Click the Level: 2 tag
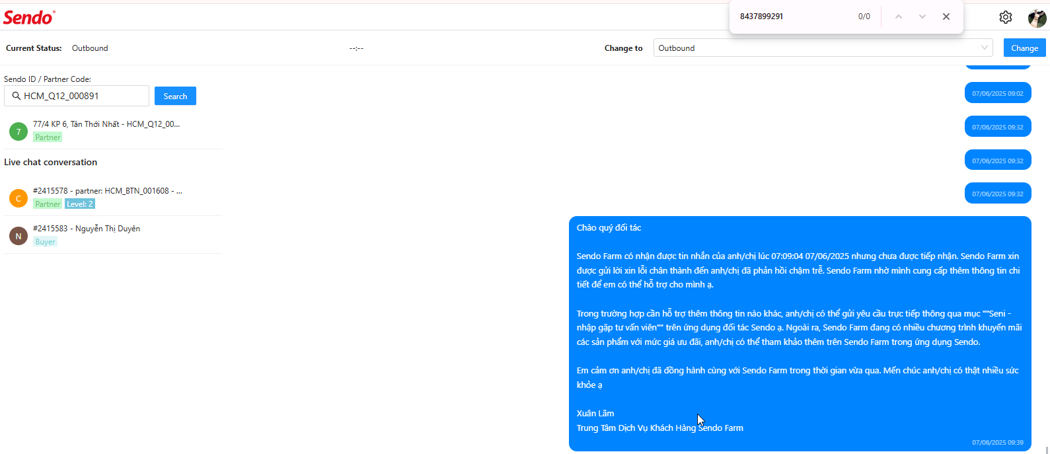1050x454 pixels. tap(80, 204)
